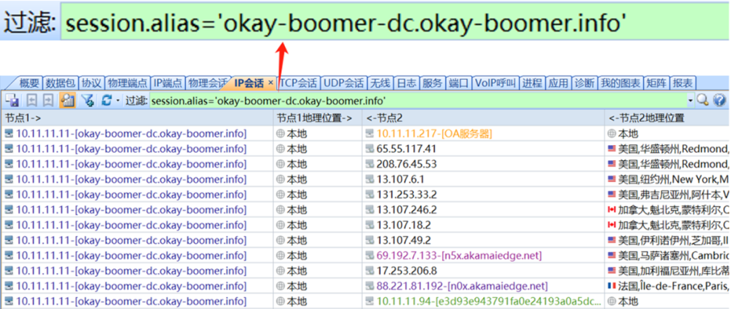Select the 17.253.206.8 node cell

(483, 271)
